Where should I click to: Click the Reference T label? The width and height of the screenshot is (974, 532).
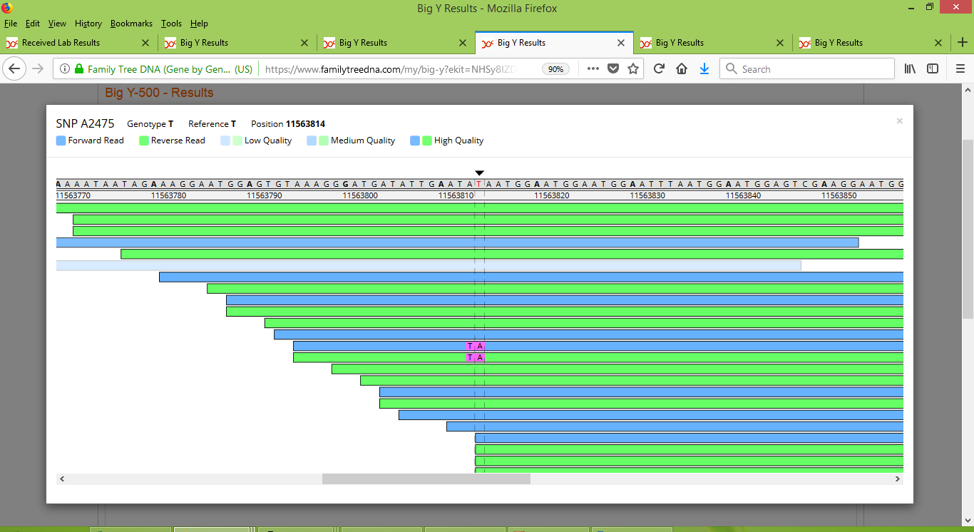click(x=212, y=124)
